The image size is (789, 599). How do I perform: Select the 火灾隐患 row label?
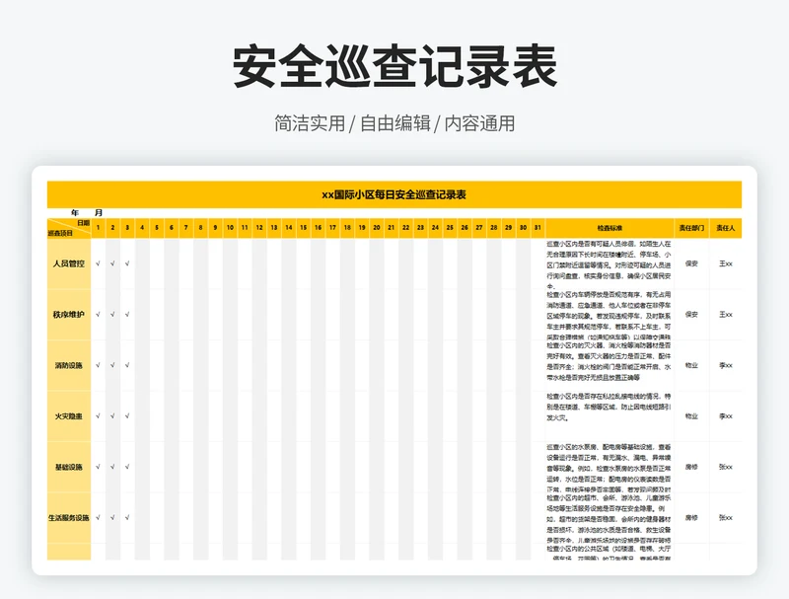[69, 416]
